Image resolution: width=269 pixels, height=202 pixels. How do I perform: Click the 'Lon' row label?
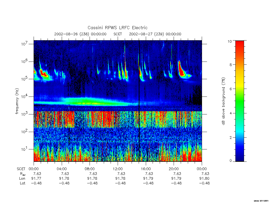22,179
